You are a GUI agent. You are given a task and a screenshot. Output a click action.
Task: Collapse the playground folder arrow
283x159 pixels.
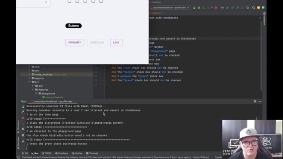coord(36,93)
